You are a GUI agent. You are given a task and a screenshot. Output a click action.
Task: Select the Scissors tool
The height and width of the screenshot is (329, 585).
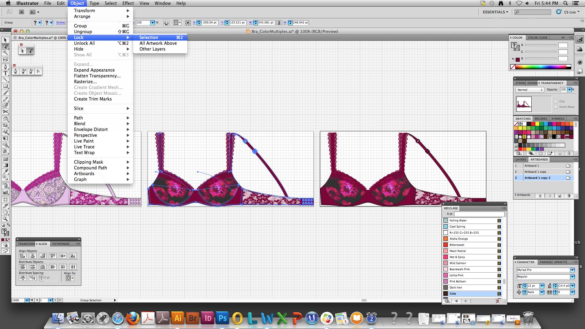(x=5, y=112)
